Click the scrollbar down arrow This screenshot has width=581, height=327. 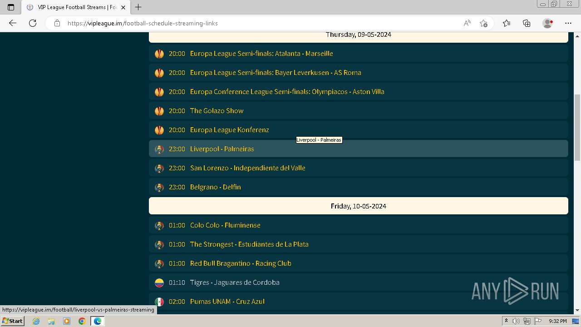577,310
